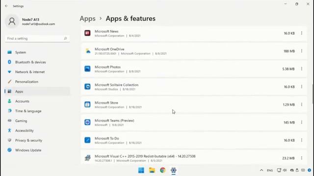The image size is (314, 176).
Task: Click the Settings gear taskbar icon
Action: (x=173, y=170)
